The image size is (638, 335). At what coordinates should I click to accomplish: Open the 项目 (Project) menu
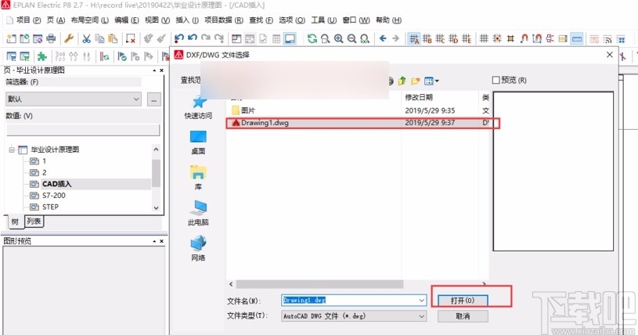point(28,20)
